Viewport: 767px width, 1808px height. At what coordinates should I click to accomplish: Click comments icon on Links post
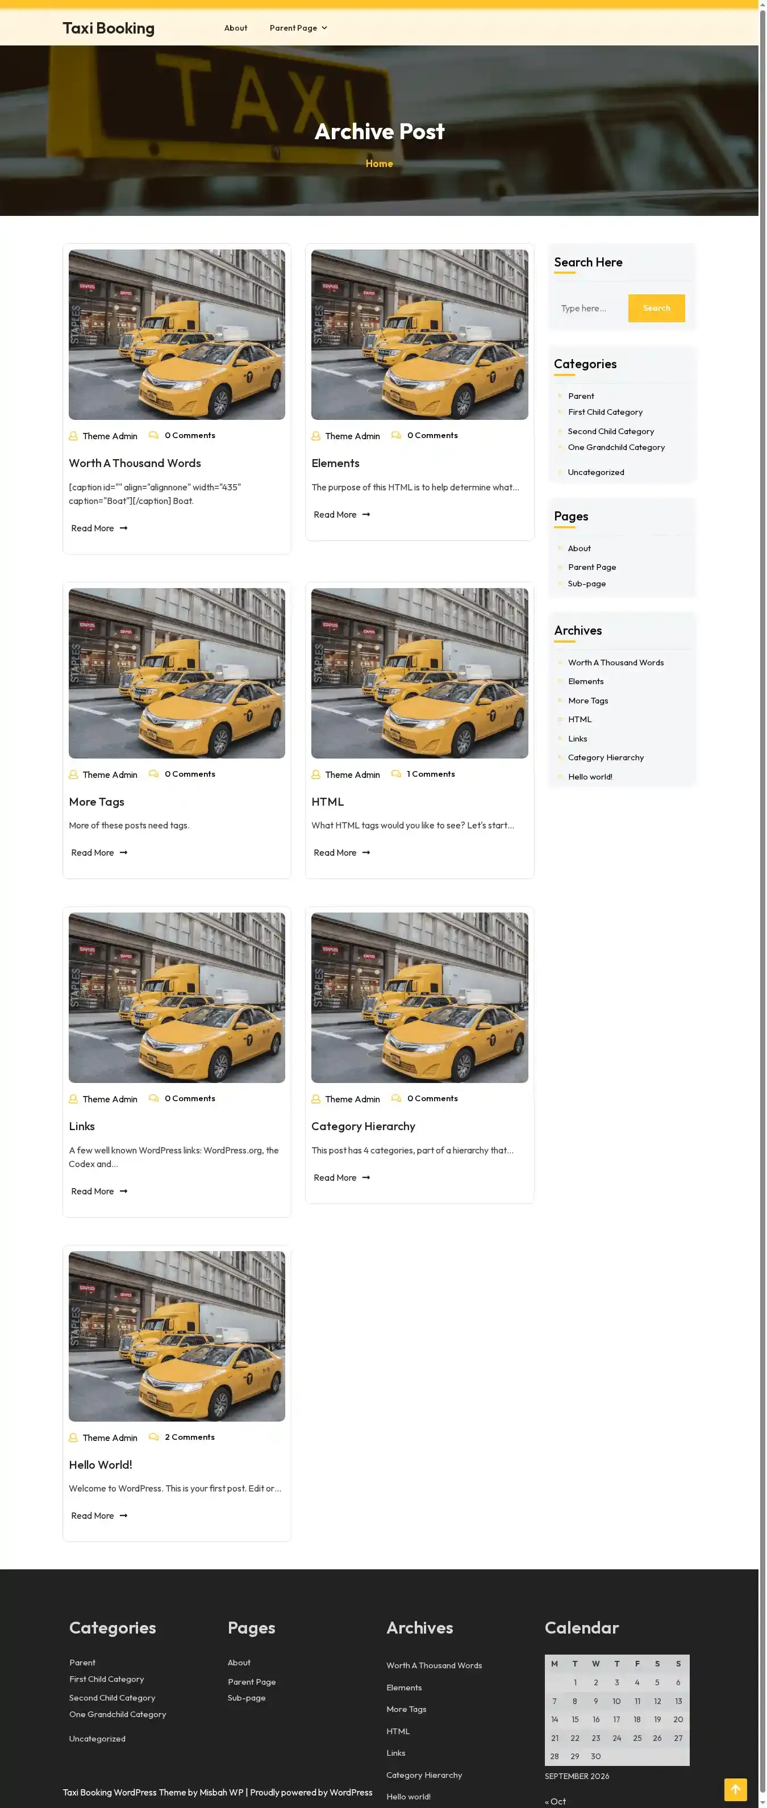tap(153, 1098)
